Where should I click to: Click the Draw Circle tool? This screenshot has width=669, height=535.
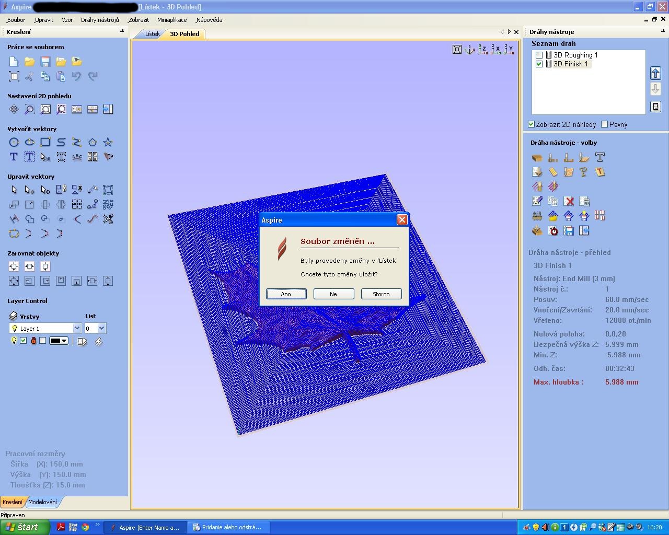click(14, 142)
